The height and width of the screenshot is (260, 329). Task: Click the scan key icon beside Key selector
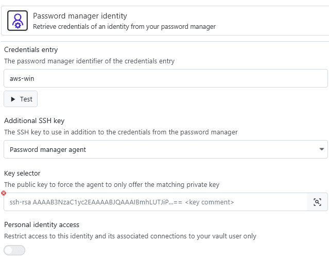click(x=317, y=202)
